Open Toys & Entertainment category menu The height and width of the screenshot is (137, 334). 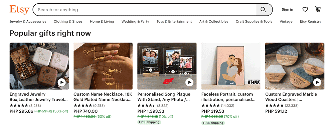click(174, 21)
